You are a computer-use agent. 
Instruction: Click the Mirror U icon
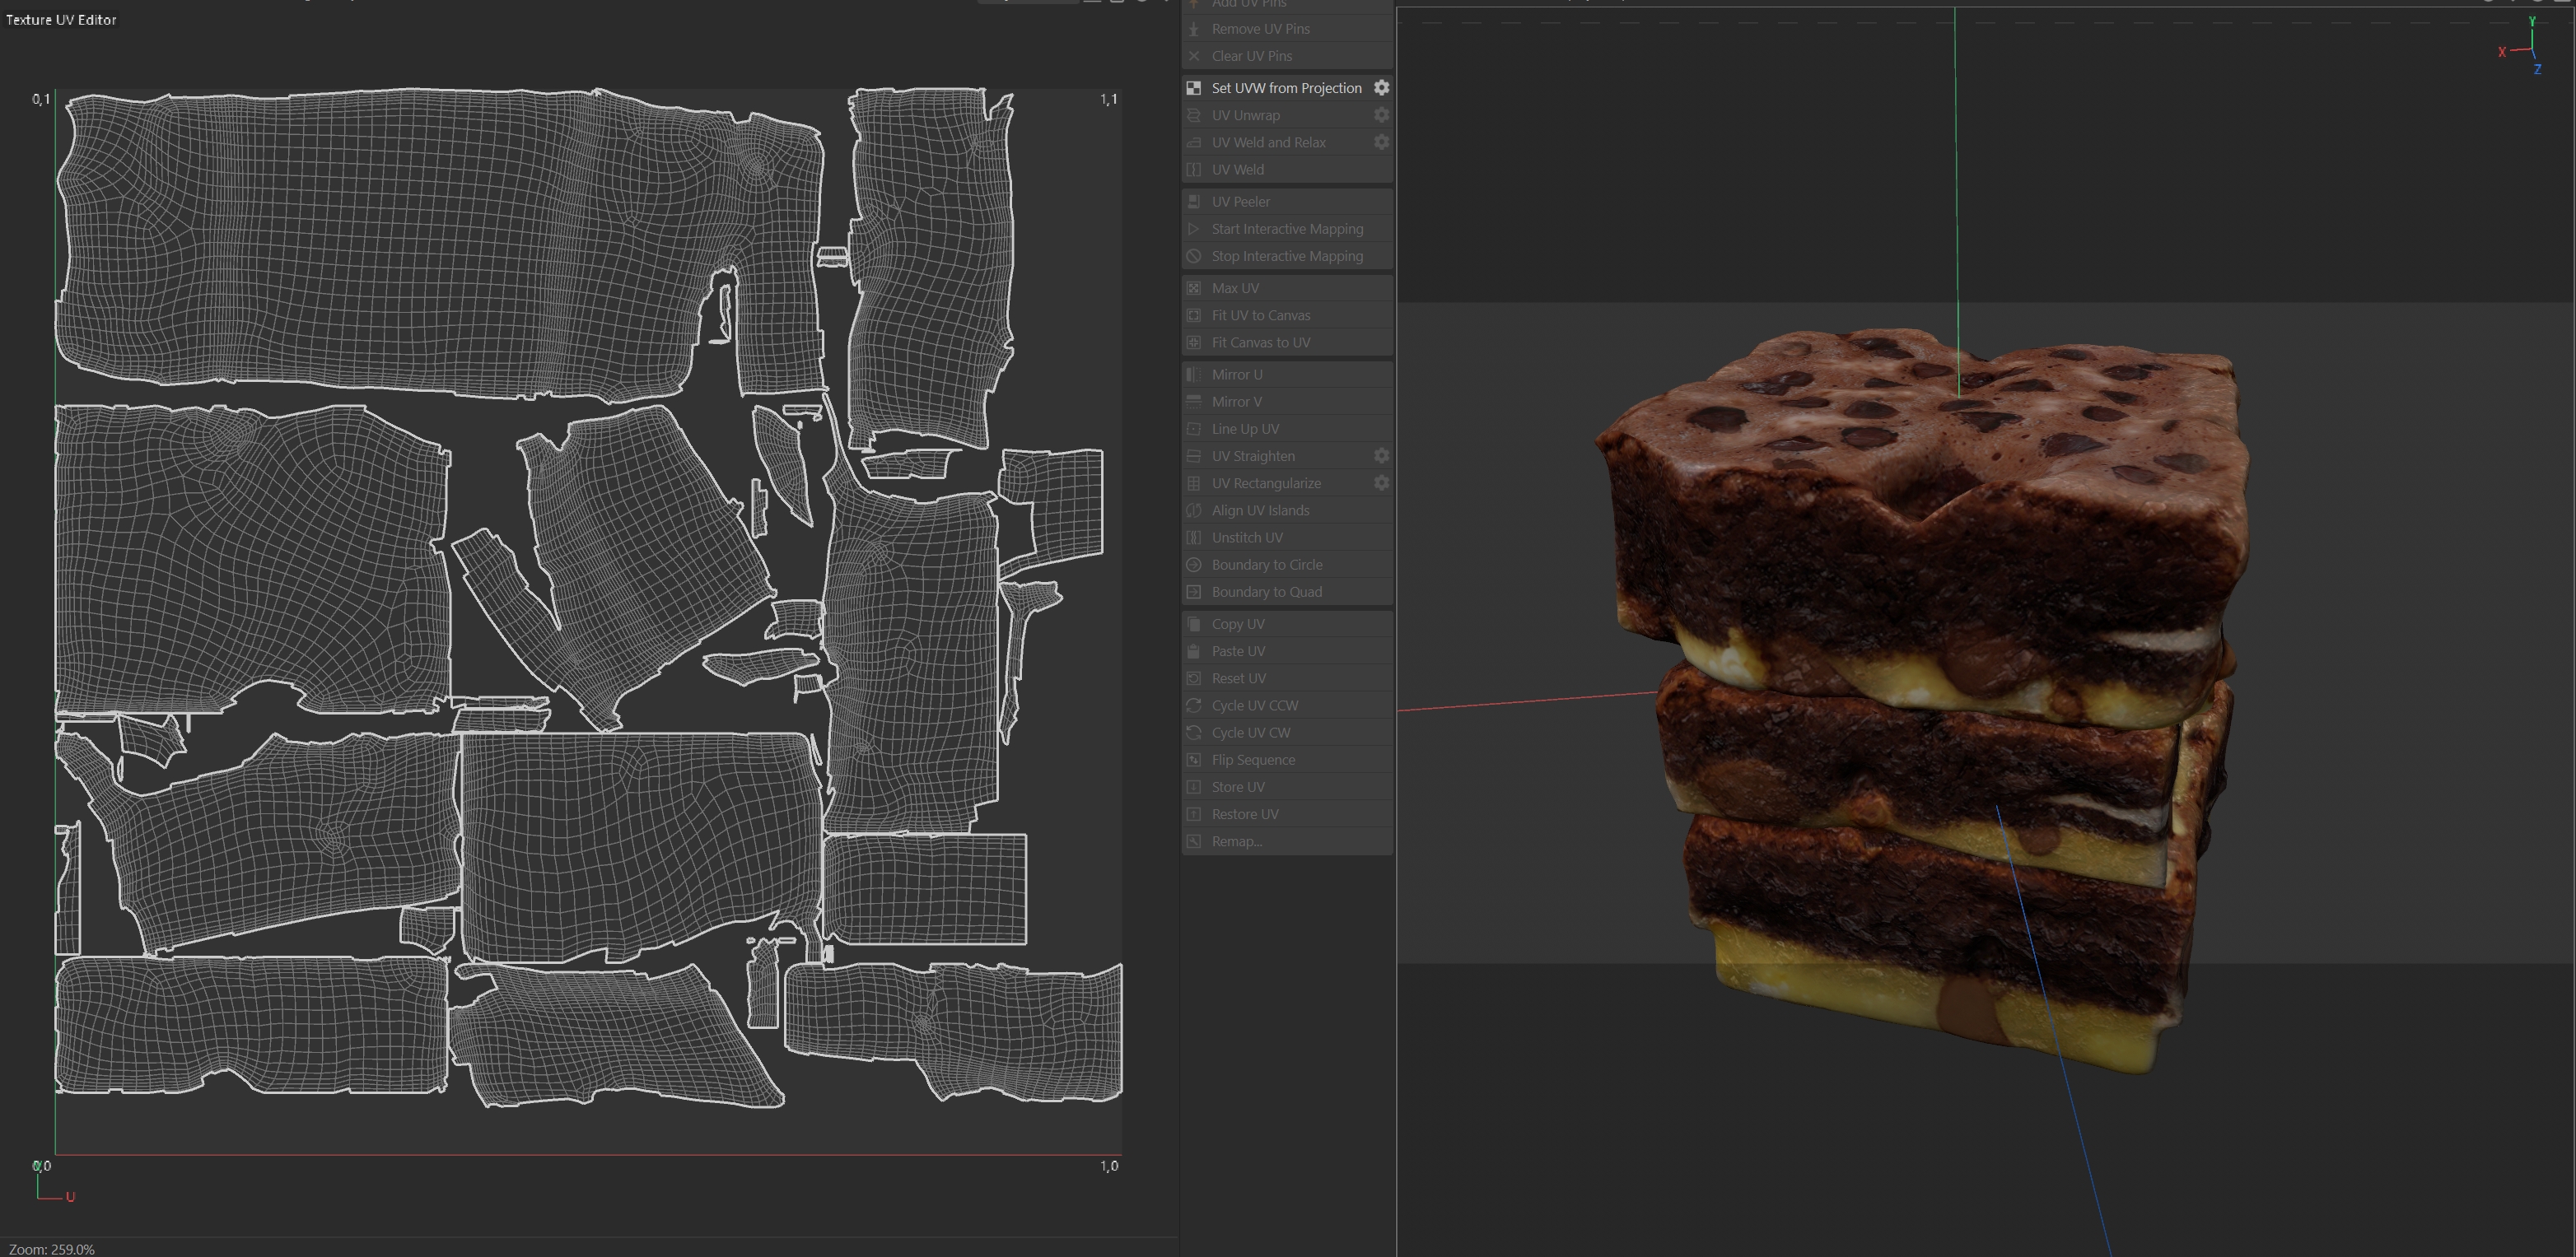point(1193,375)
